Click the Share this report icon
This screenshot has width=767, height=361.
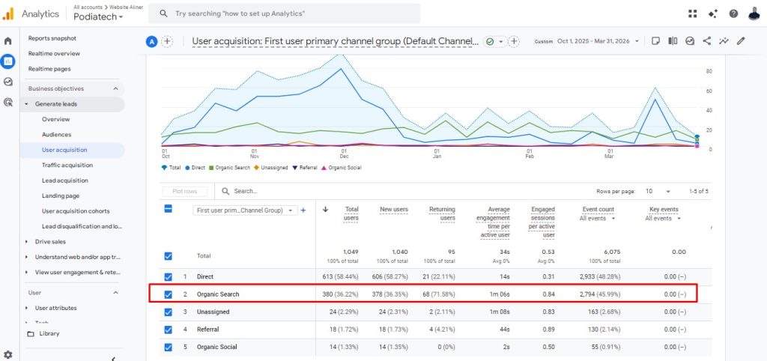(x=707, y=41)
